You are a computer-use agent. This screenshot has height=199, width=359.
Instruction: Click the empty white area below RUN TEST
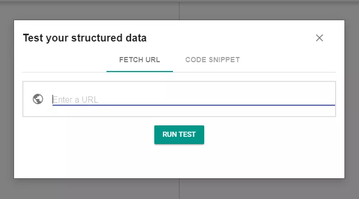(x=179, y=161)
